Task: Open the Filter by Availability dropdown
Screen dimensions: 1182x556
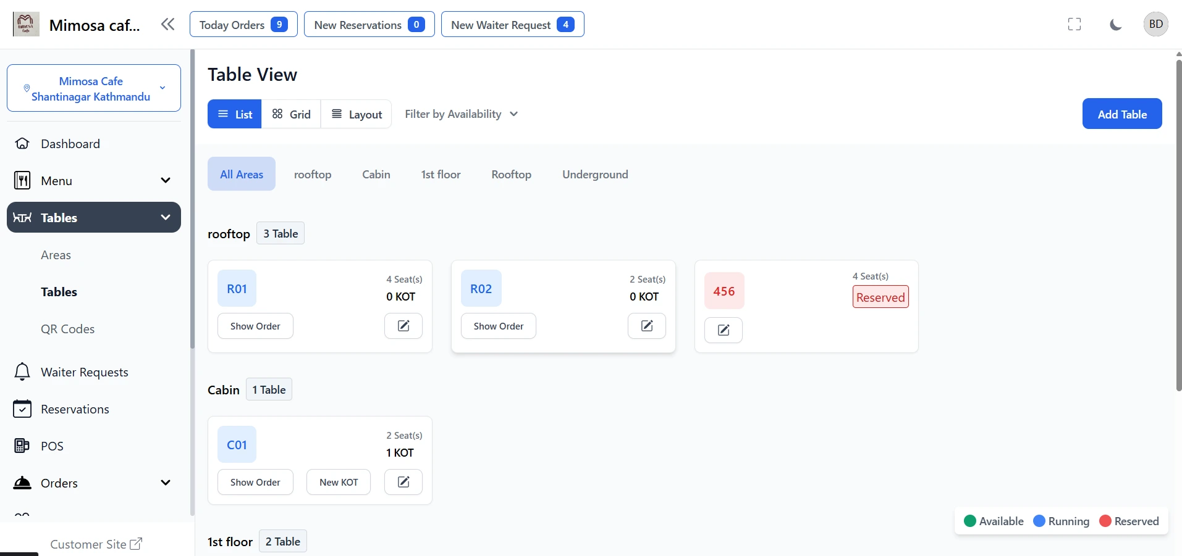Action: coord(460,114)
